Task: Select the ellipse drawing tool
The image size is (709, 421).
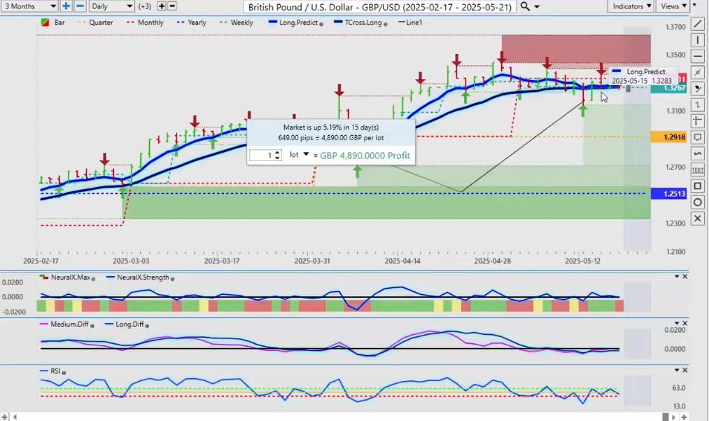Action: pyautogui.click(x=698, y=202)
